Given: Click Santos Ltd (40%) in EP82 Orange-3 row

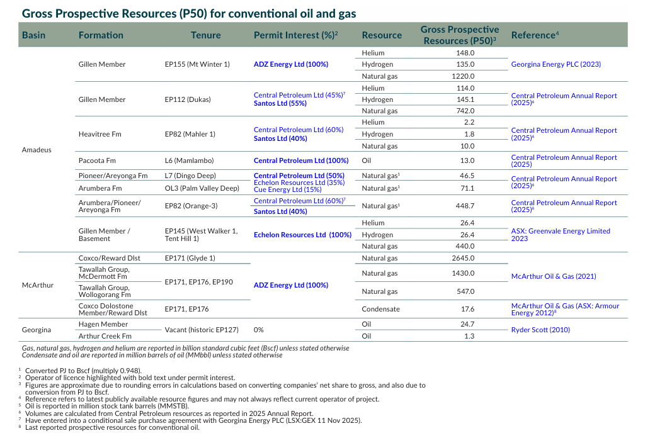Looking at the screenshot, I should (x=280, y=211).
